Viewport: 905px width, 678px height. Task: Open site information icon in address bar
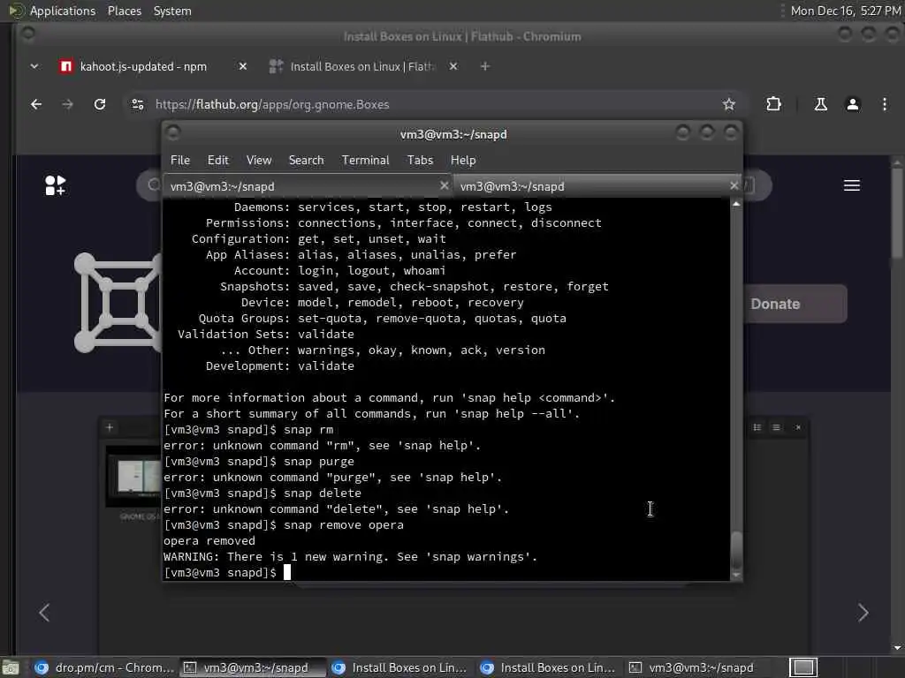point(137,104)
